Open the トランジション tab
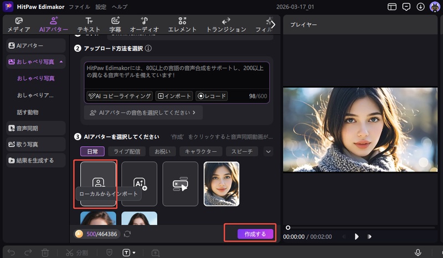The width and height of the screenshot is (443, 258). [226, 24]
